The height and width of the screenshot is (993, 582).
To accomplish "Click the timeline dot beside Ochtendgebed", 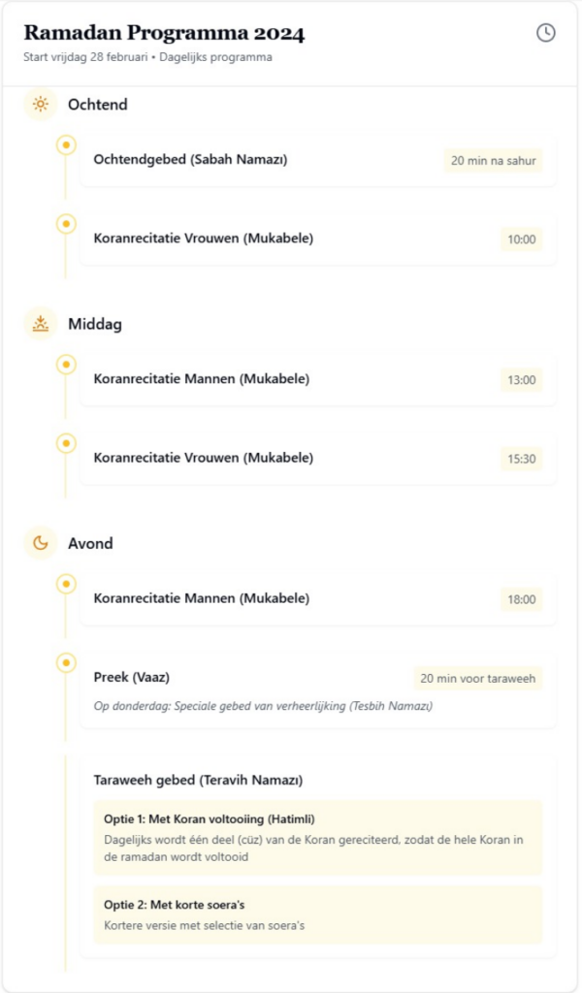I will point(66,145).
